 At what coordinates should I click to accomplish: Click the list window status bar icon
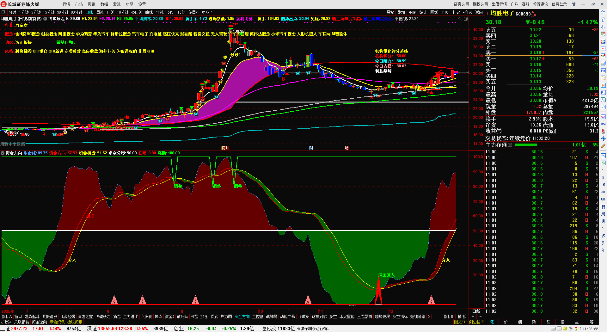point(559,329)
